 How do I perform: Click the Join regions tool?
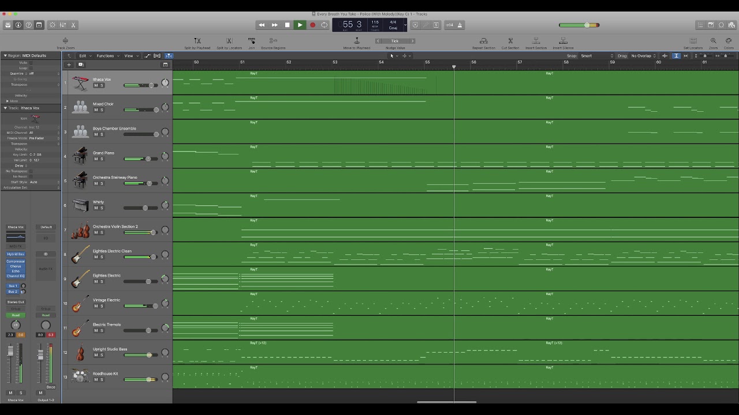[x=252, y=43]
